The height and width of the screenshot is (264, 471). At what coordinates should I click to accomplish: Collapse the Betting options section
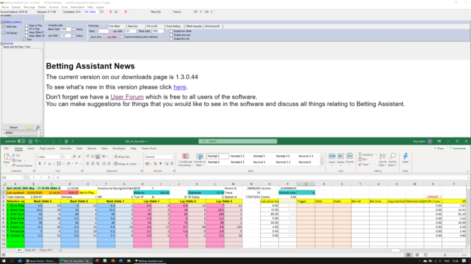2,22
